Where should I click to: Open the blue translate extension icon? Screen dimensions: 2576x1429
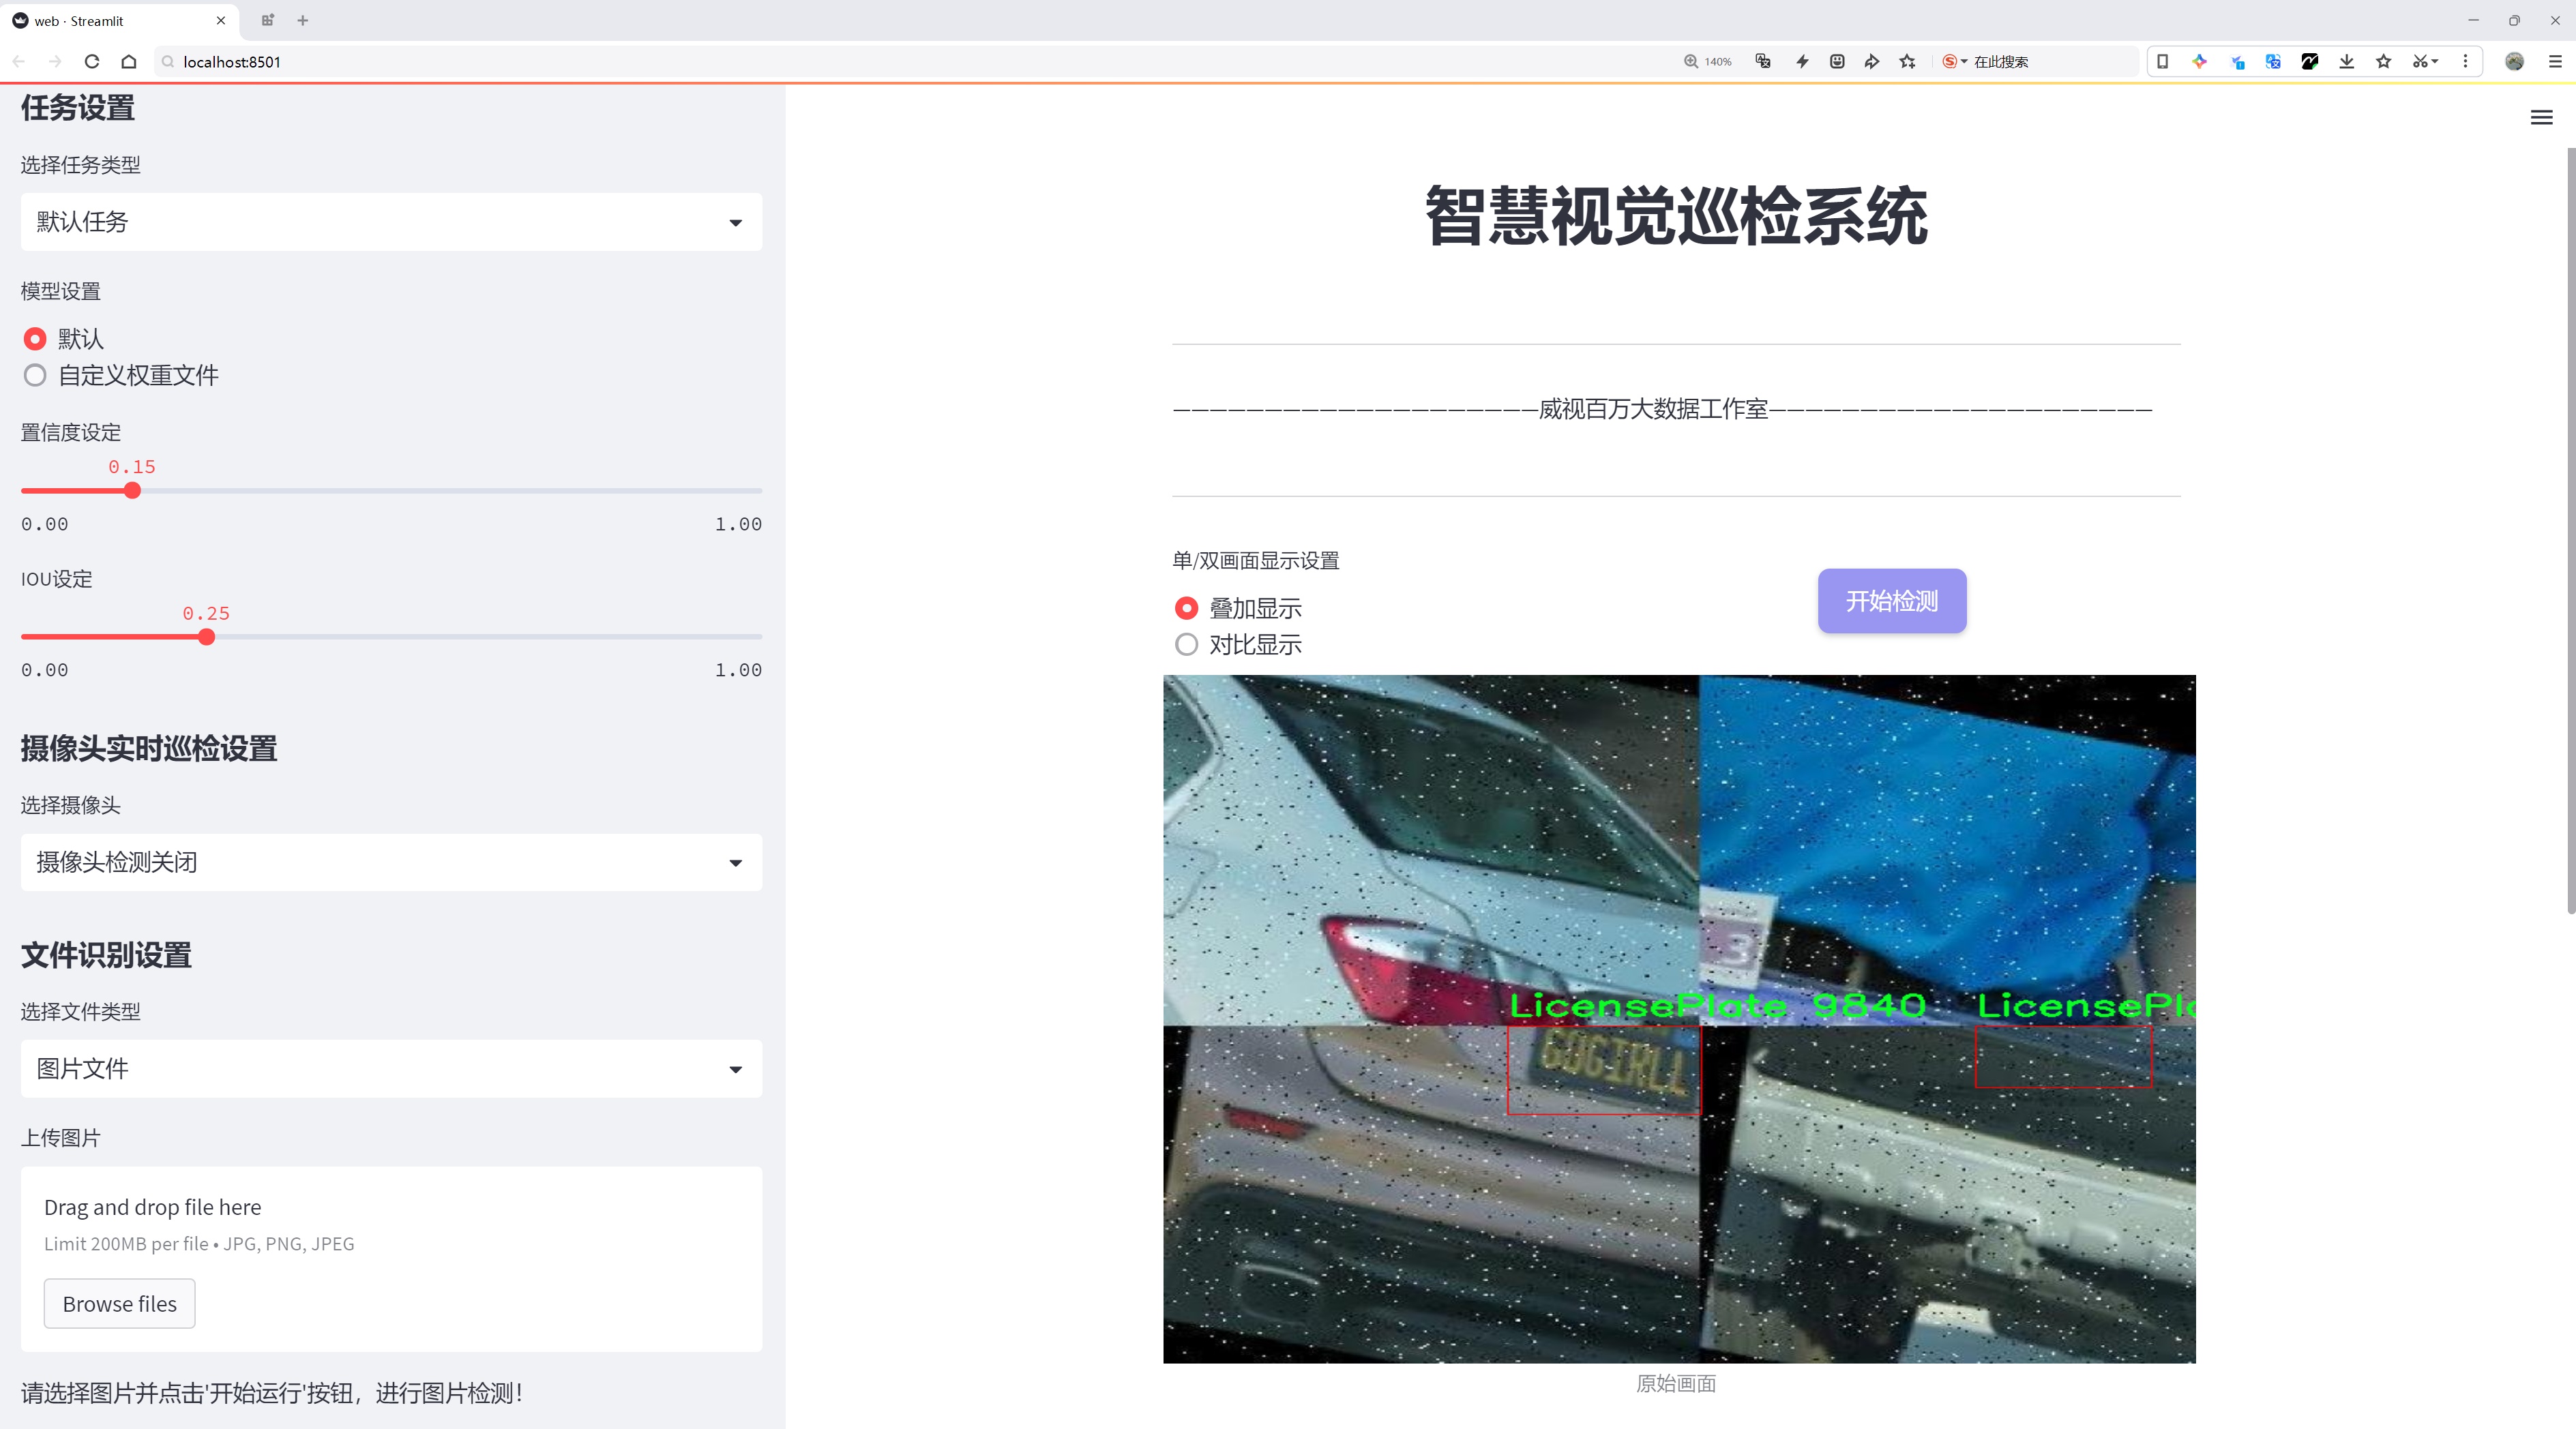2273,62
